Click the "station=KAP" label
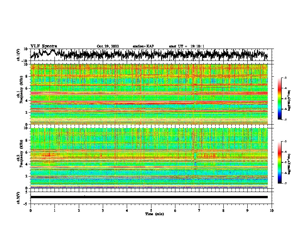This screenshot has width=306, height=236. point(143,46)
